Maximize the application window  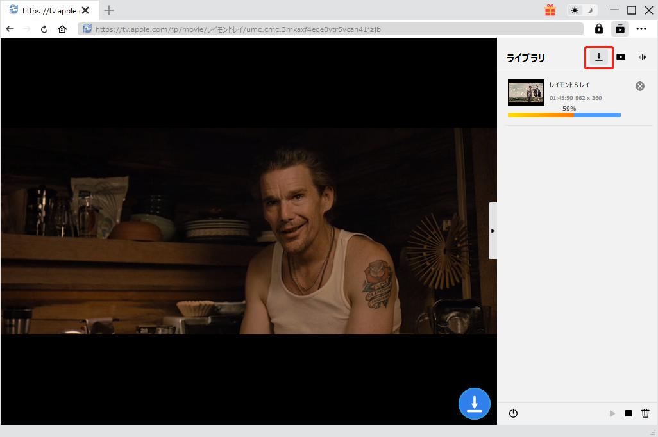pyautogui.click(x=632, y=10)
